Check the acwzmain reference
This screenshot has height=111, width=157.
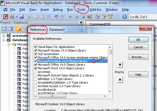[35, 72]
